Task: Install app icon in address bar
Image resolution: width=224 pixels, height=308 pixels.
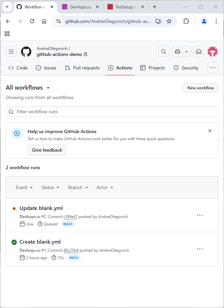Action: point(158,21)
